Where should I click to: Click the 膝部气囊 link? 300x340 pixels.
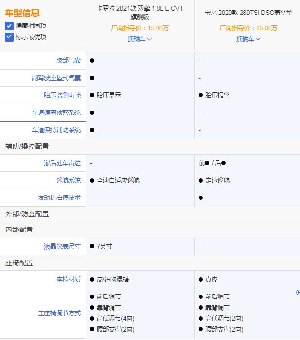click(68, 60)
